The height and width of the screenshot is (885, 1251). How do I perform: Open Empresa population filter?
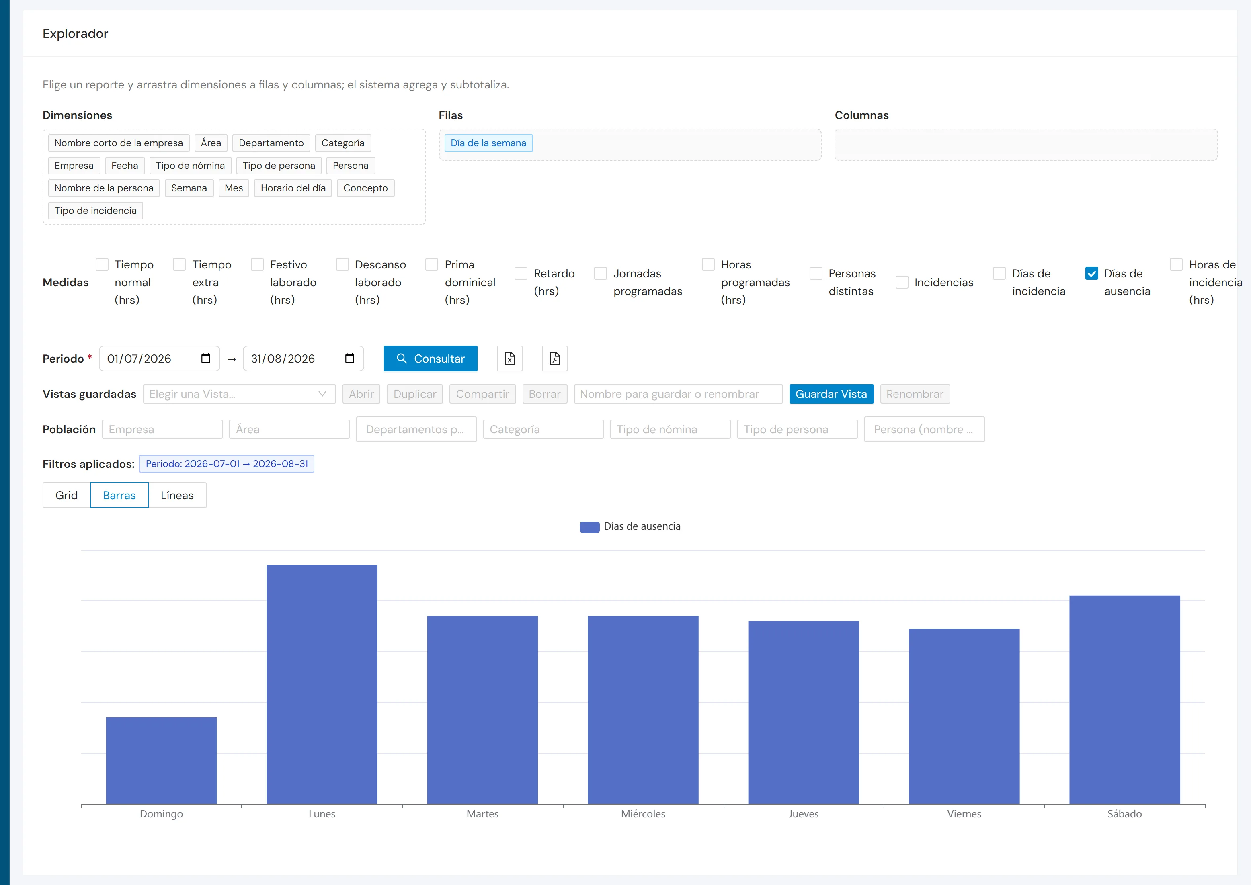pos(162,429)
